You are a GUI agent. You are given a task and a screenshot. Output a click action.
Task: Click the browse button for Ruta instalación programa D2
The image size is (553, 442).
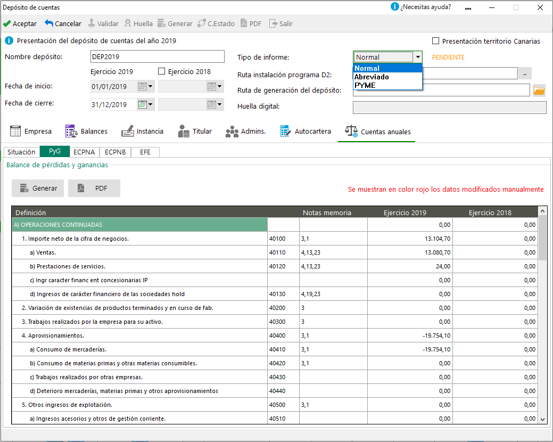pyautogui.click(x=525, y=73)
